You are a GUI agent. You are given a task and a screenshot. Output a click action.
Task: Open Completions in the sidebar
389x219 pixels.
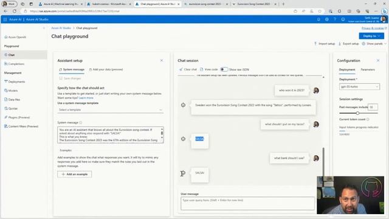[15, 64]
